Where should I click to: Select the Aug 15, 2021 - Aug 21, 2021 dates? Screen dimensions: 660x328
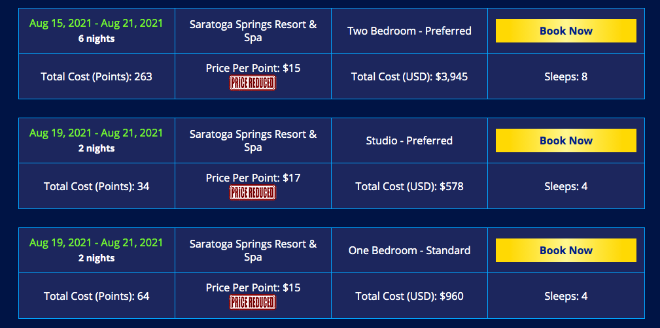[x=96, y=24]
